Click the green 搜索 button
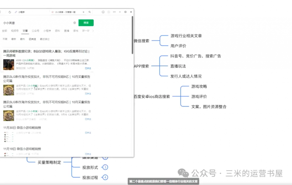This screenshot has height=185, width=292. [x=86, y=23]
